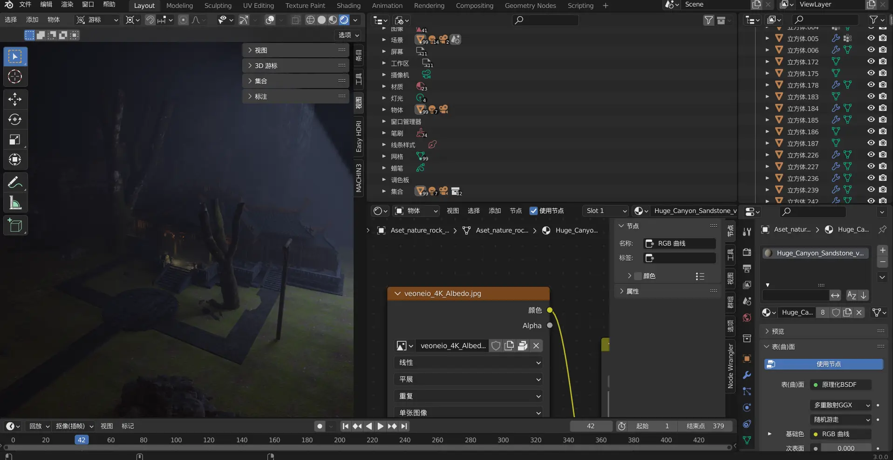The image size is (893, 460).
Task: Select the Move tool in toolbar
Action: click(15, 99)
